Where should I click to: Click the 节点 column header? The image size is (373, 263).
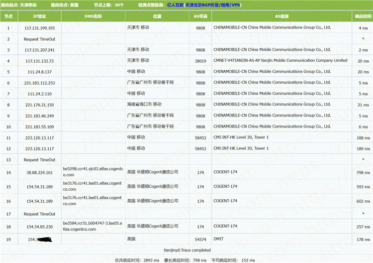point(8,16)
